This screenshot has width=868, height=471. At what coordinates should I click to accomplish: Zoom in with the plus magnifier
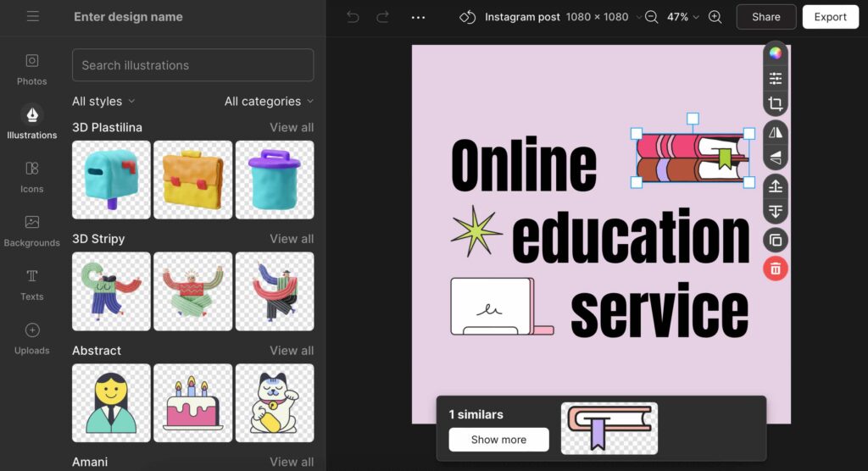715,17
